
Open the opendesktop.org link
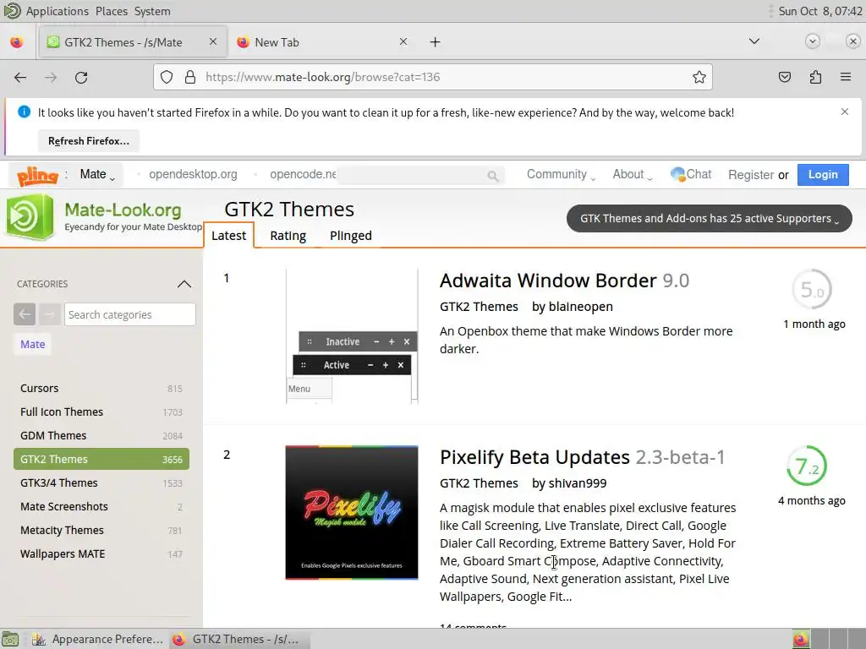pos(193,174)
